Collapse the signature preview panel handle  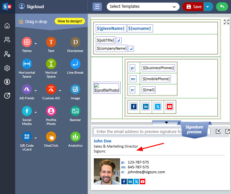pos(167,122)
